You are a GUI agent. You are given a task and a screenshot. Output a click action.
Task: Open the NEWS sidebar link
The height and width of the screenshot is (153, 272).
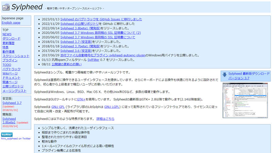coord(7,34)
